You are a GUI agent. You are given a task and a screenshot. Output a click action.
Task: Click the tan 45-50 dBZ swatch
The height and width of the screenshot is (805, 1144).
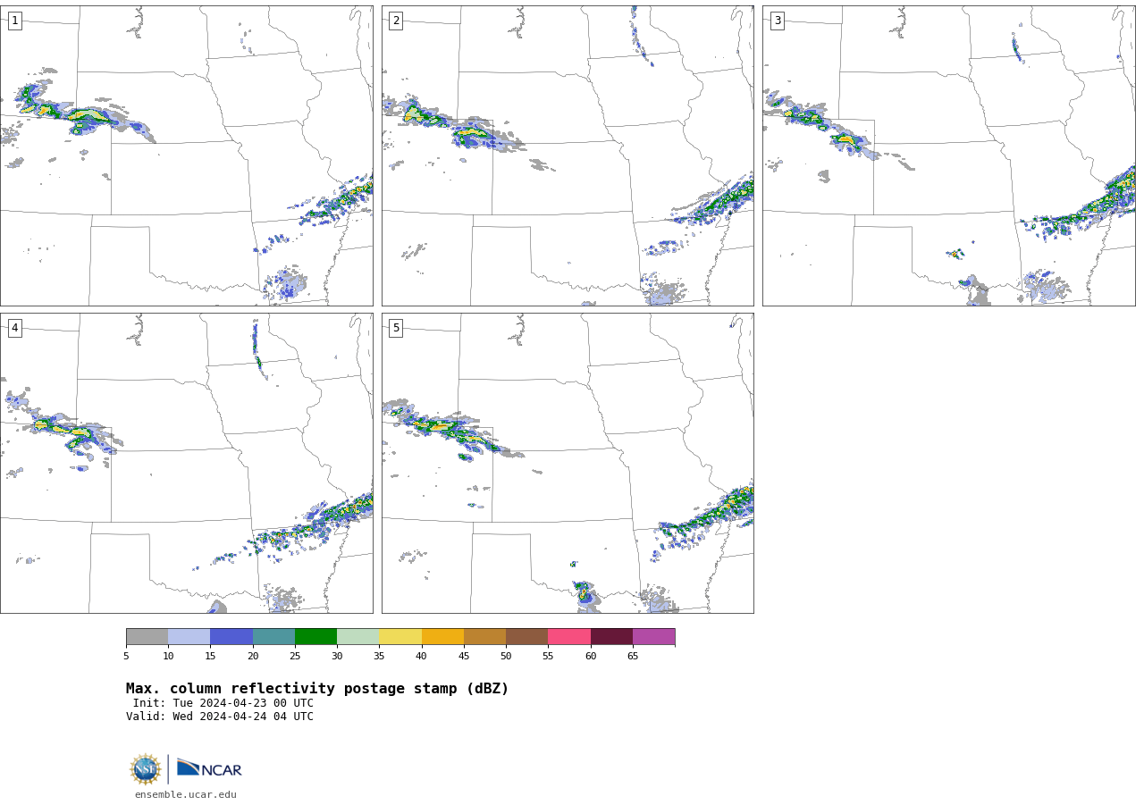[484, 636]
